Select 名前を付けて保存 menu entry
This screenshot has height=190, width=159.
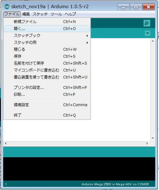point(47,63)
